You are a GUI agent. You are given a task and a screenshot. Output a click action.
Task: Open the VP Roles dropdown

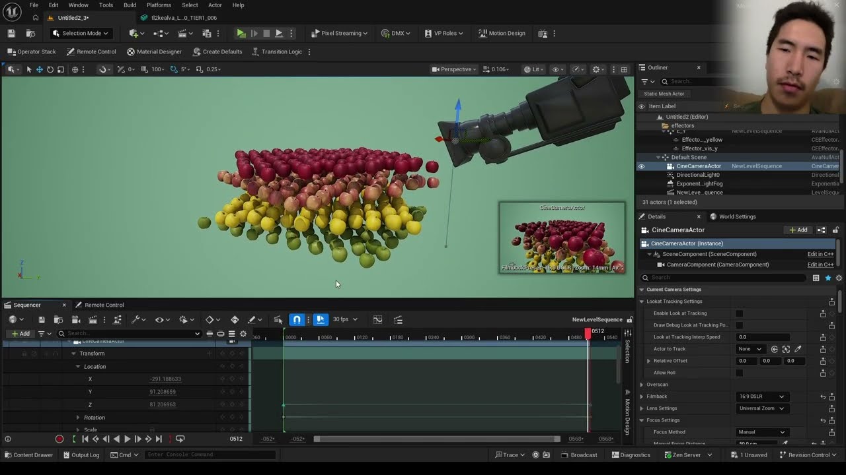point(443,33)
